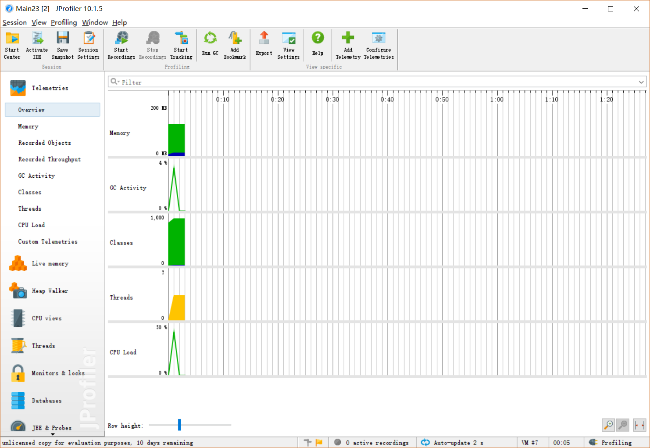Screen dimensions: 650x448
Task: Expand more sidebar sections arrow
Action: coord(53,434)
